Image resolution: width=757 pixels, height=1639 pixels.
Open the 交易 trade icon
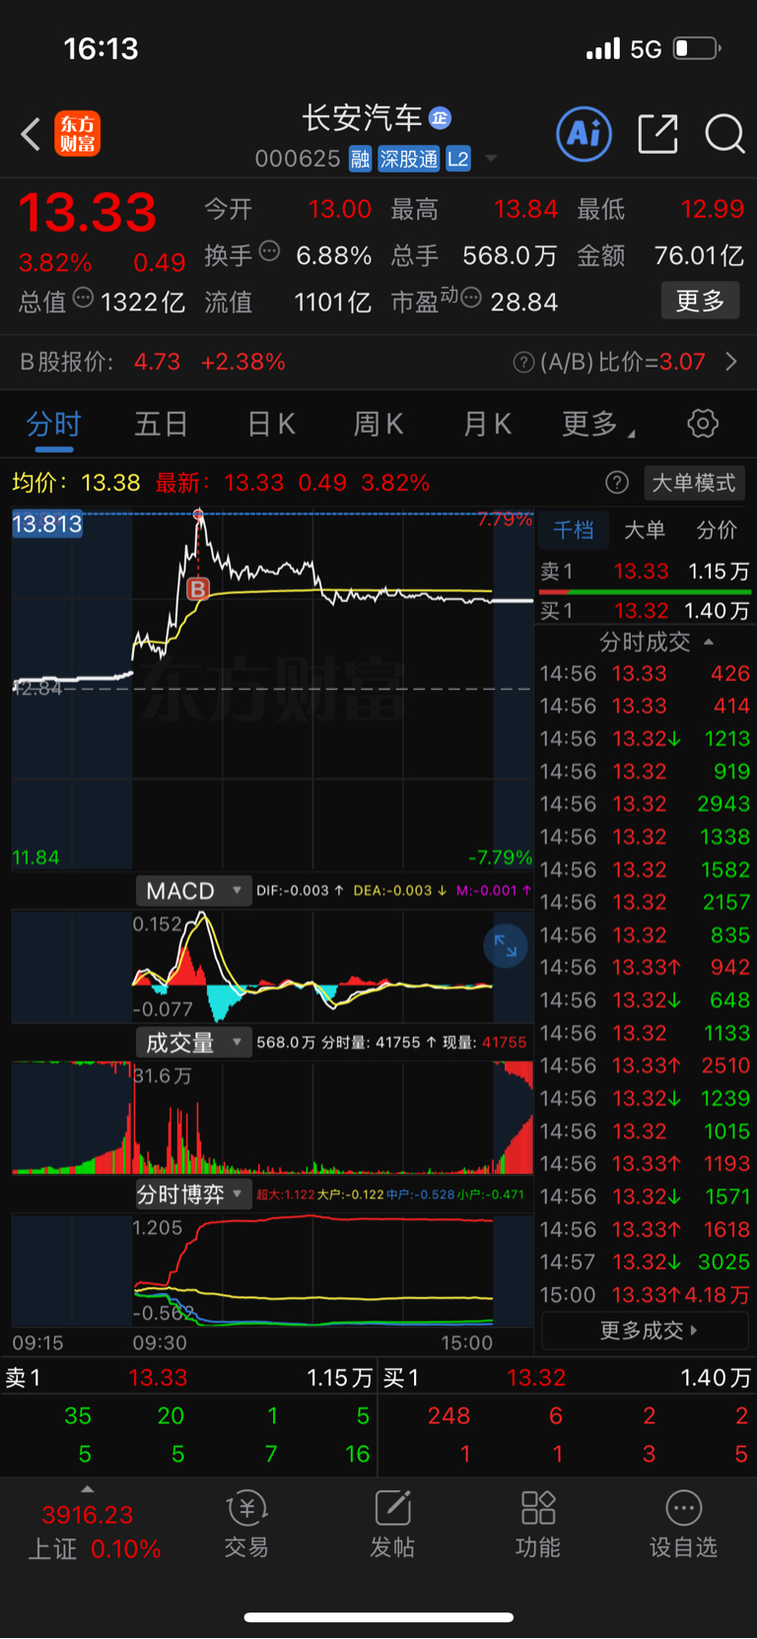click(x=246, y=1524)
